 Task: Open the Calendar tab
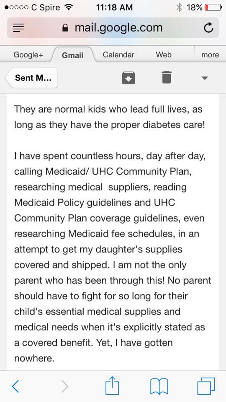118,54
